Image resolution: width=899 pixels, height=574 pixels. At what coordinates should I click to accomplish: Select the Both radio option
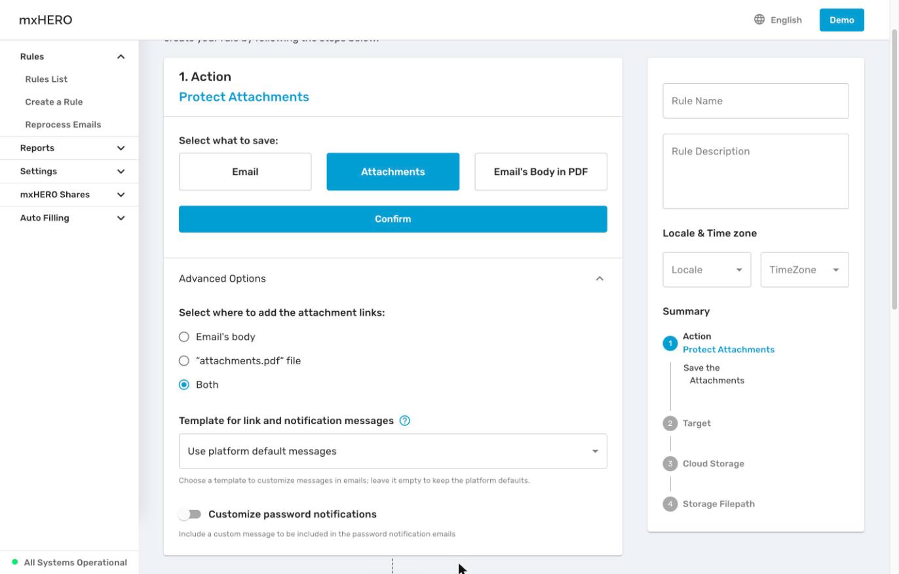click(x=184, y=385)
